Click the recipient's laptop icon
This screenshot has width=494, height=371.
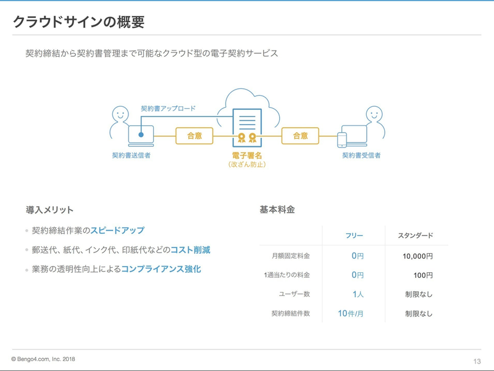(356, 135)
